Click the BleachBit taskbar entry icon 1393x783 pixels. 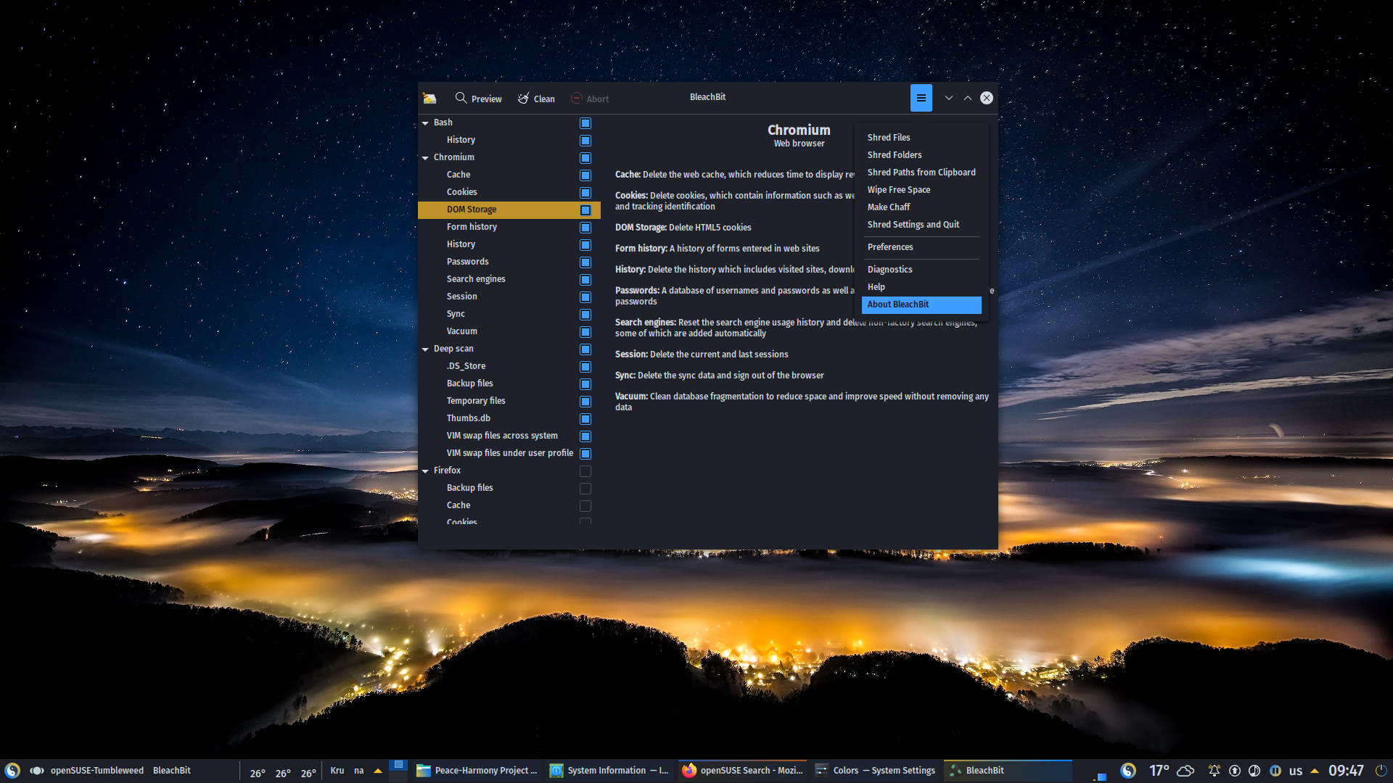(x=956, y=771)
